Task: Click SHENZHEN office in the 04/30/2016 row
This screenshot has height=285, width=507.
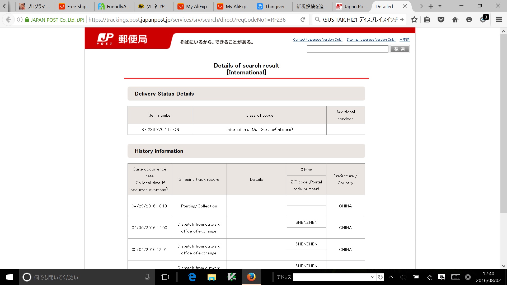Action: point(307,222)
